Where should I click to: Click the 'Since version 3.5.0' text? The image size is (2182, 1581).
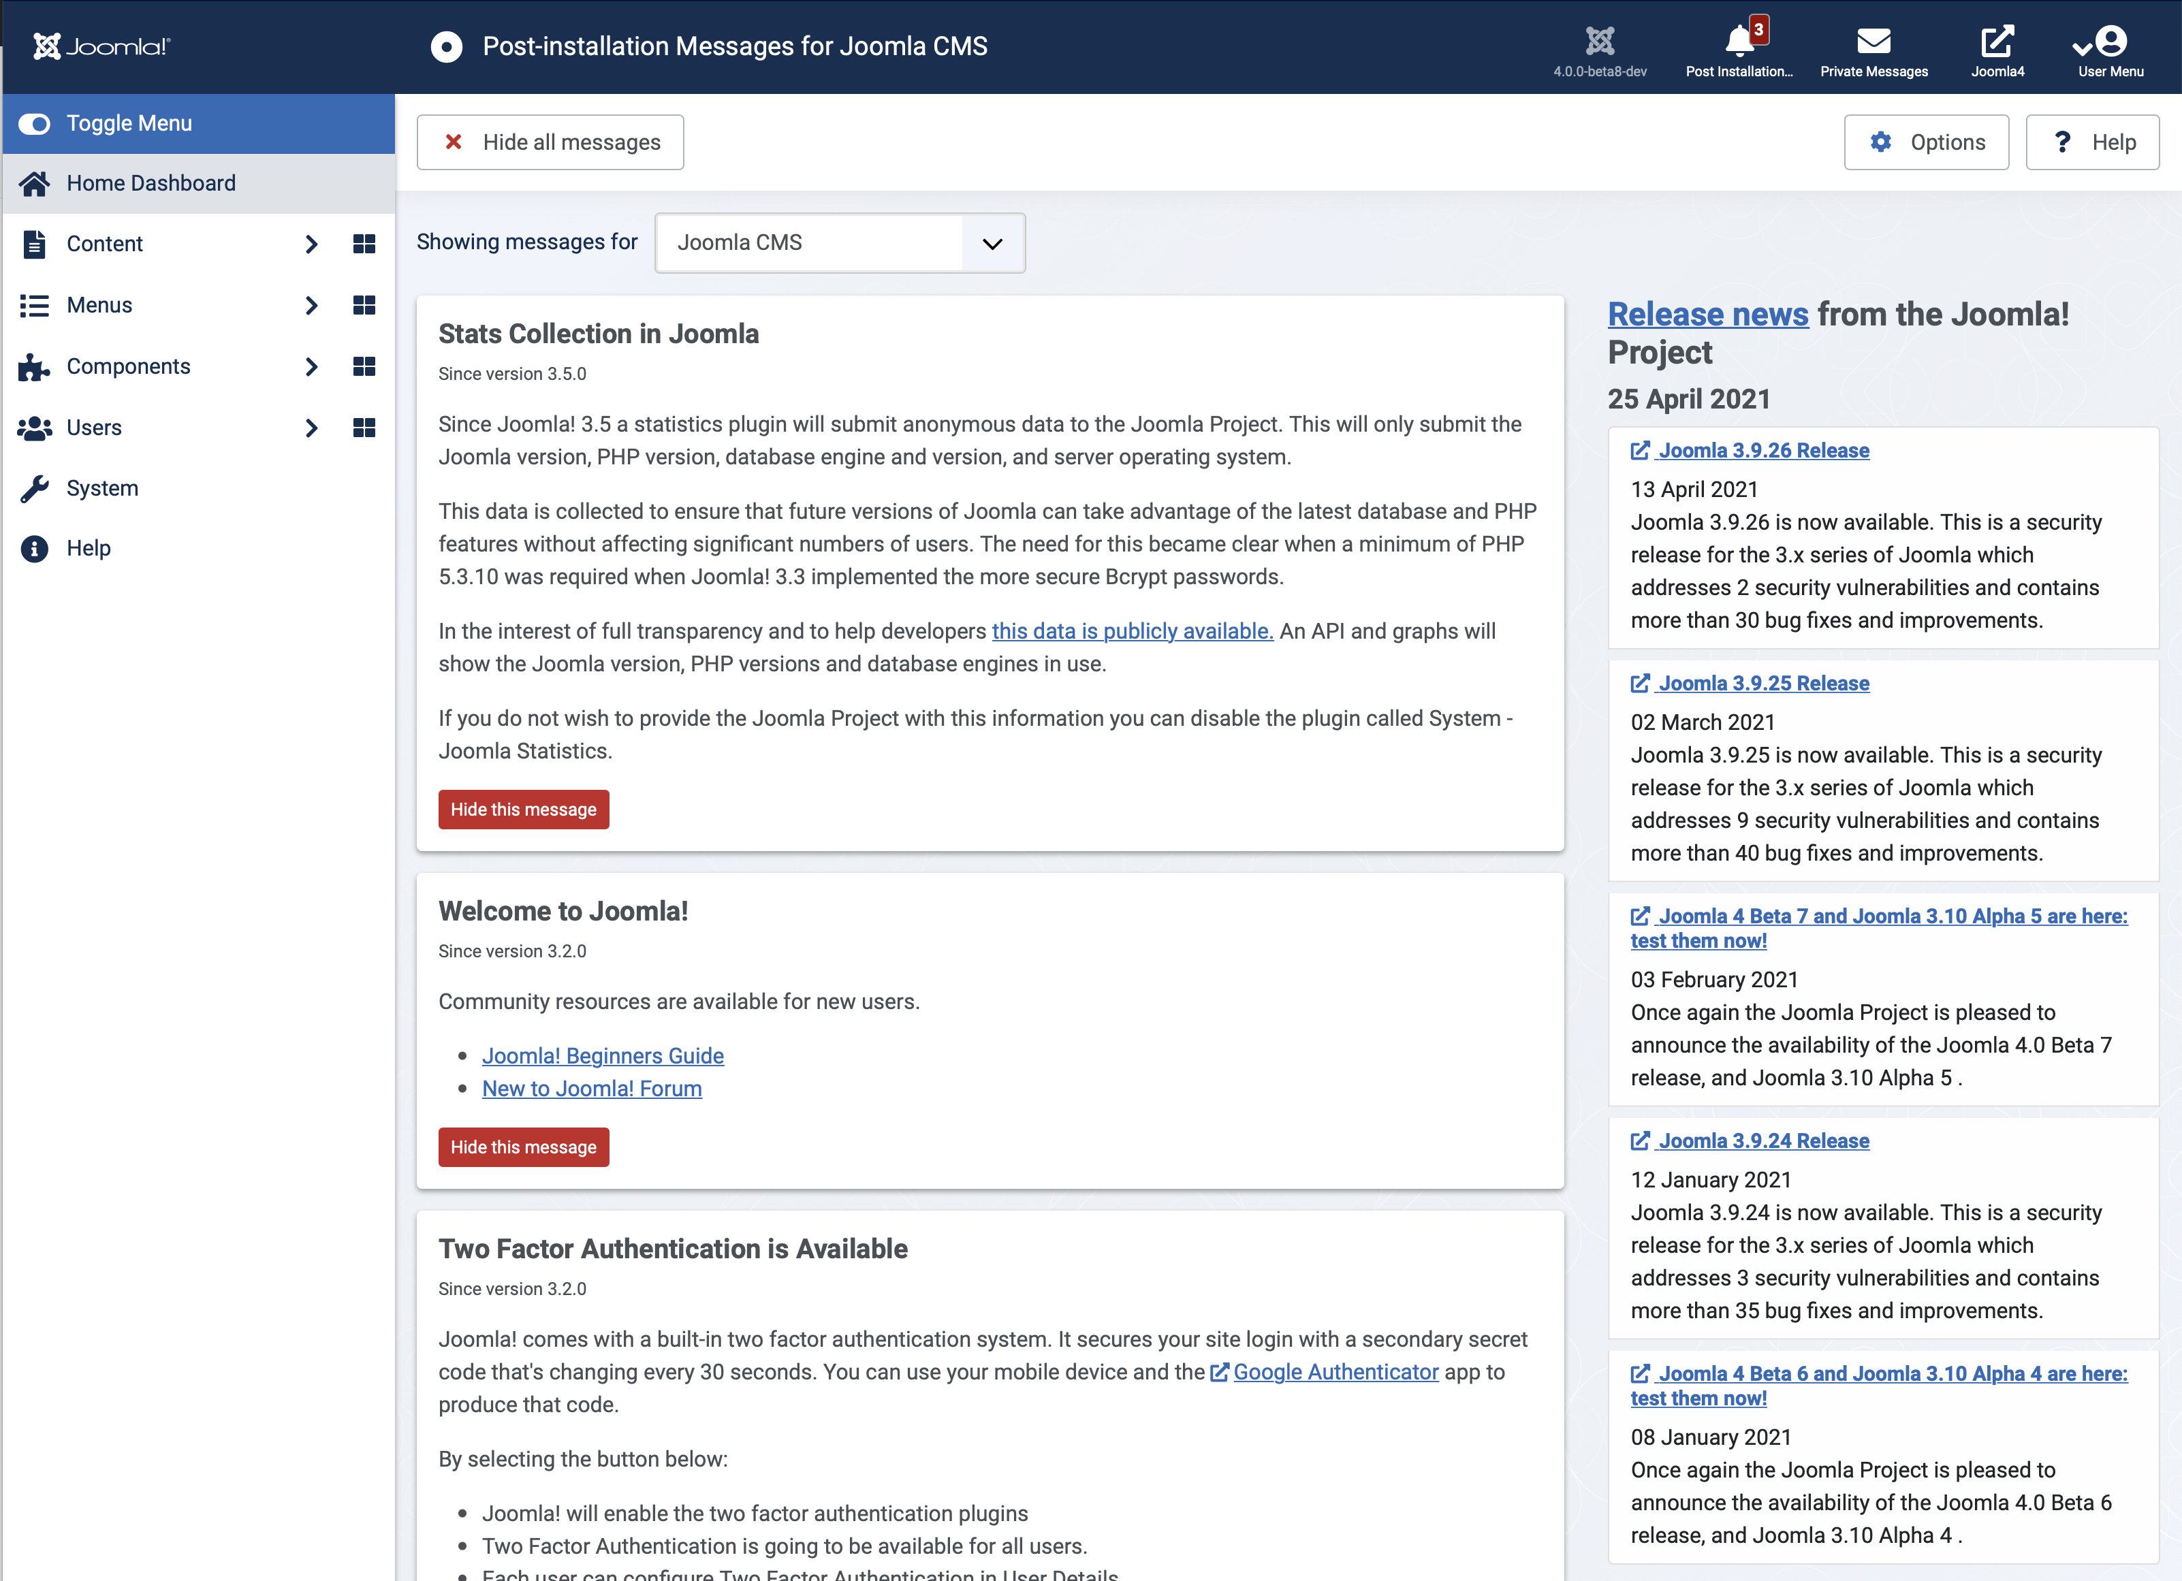click(512, 374)
